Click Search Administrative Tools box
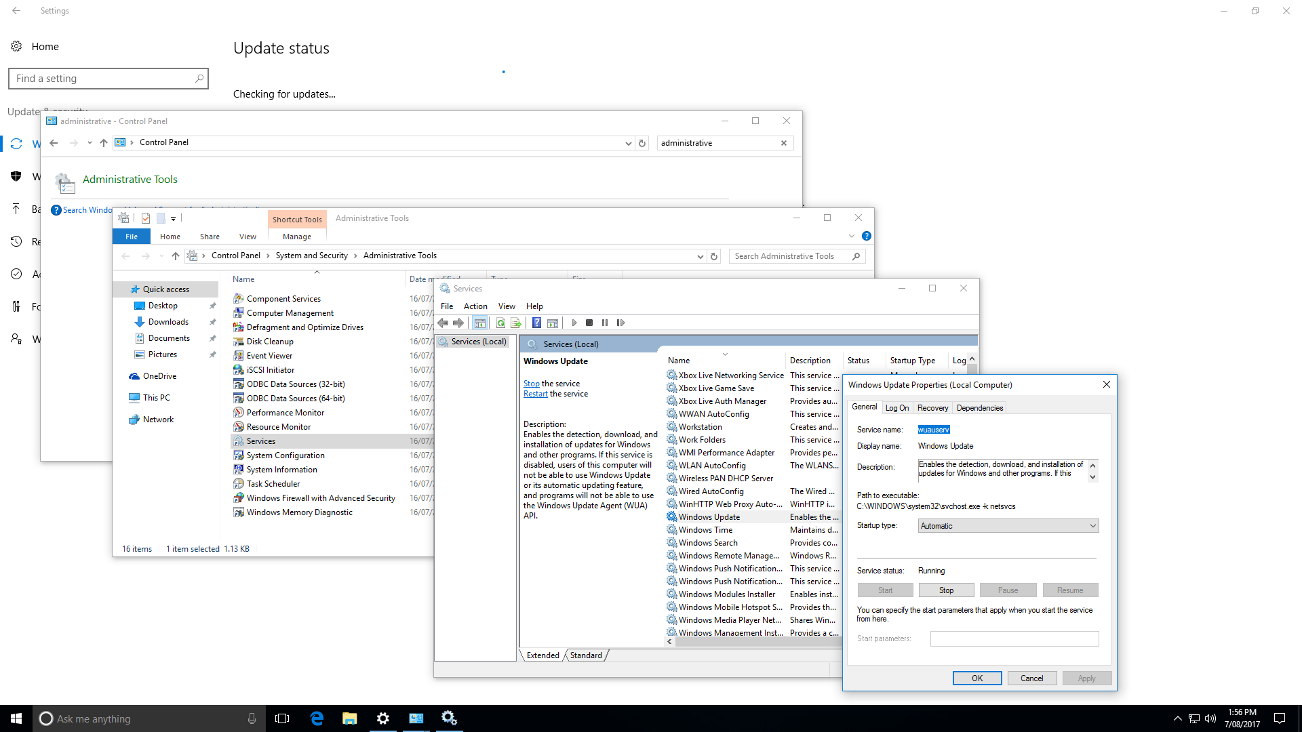 pos(797,256)
